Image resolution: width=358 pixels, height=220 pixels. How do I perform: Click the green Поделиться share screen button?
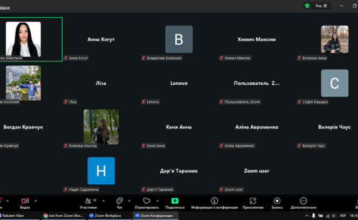coord(175,202)
